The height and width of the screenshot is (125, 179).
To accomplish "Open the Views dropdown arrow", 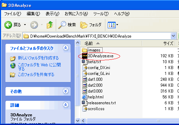I will [x=117, y=25].
